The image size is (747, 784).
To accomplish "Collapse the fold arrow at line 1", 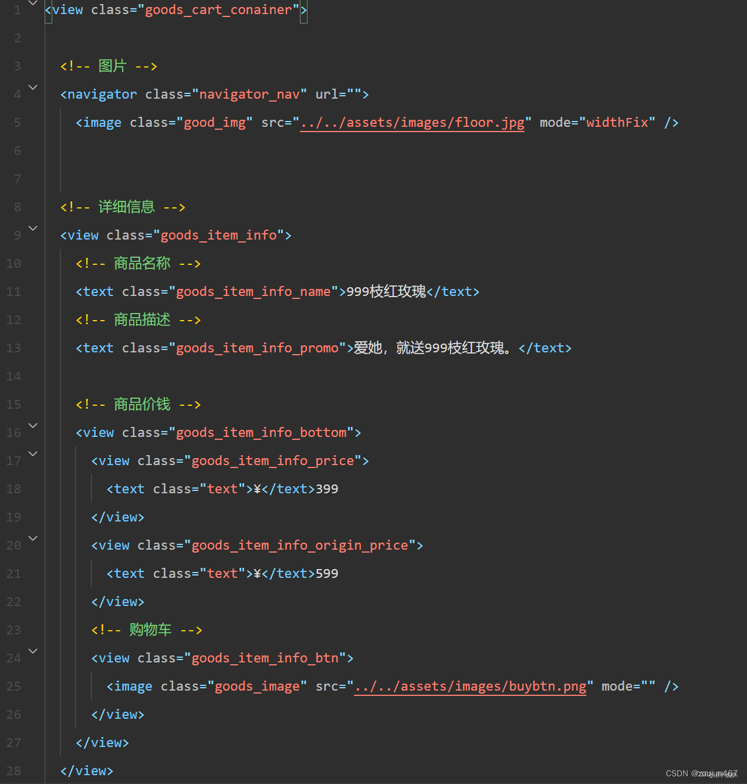I will click(x=33, y=3).
